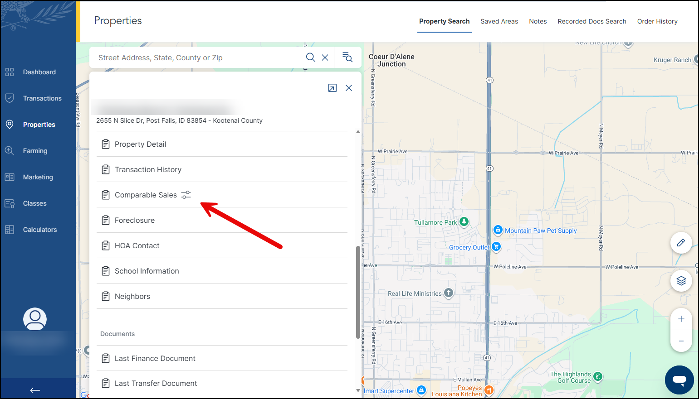
Task: Open Transaction History report
Action: (148, 169)
